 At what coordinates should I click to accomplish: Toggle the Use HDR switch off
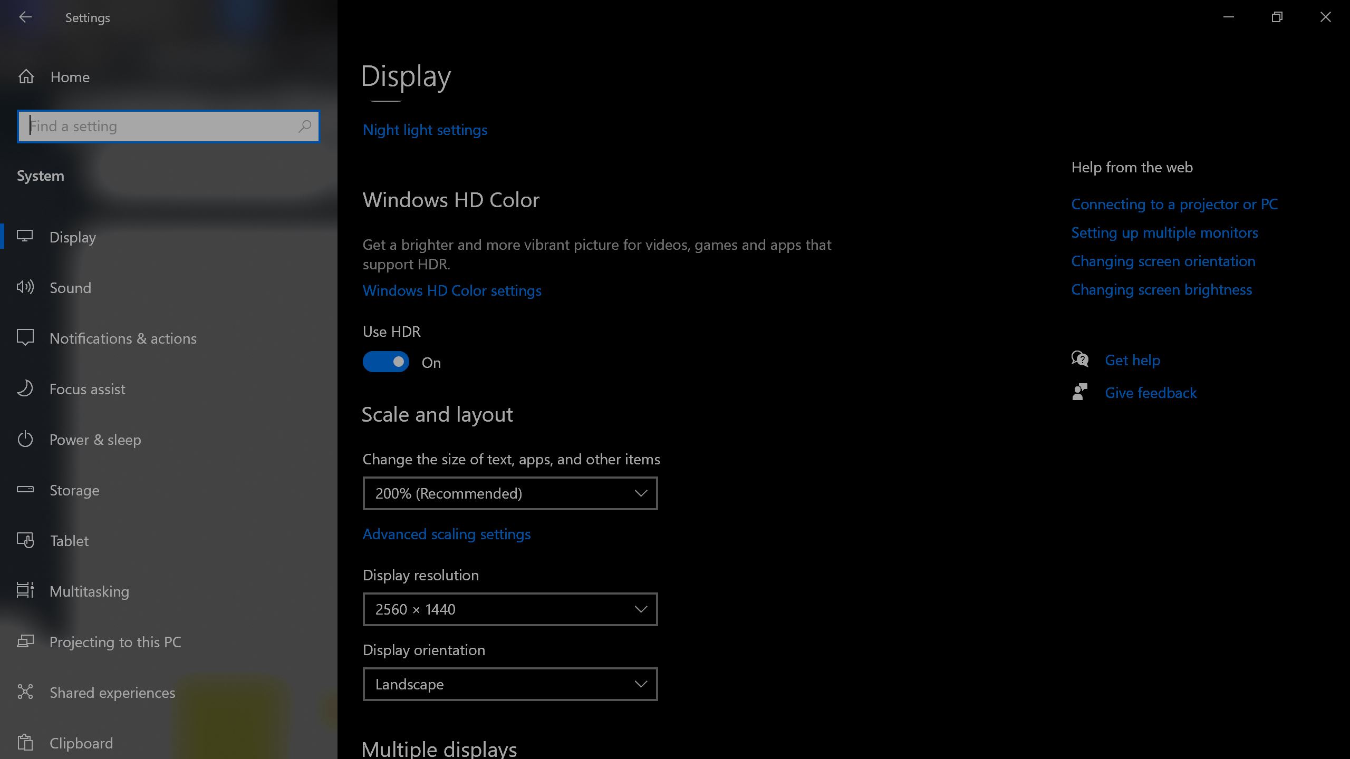pyautogui.click(x=387, y=362)
